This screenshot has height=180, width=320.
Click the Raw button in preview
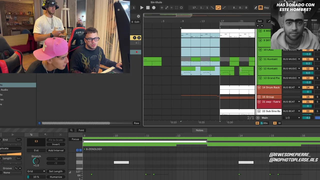pos(136,123)
